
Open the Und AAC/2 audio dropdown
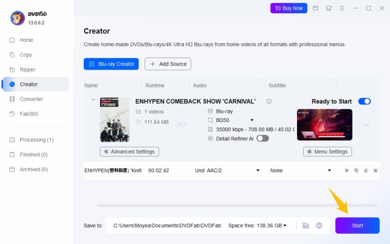click(x=257, y=171)
